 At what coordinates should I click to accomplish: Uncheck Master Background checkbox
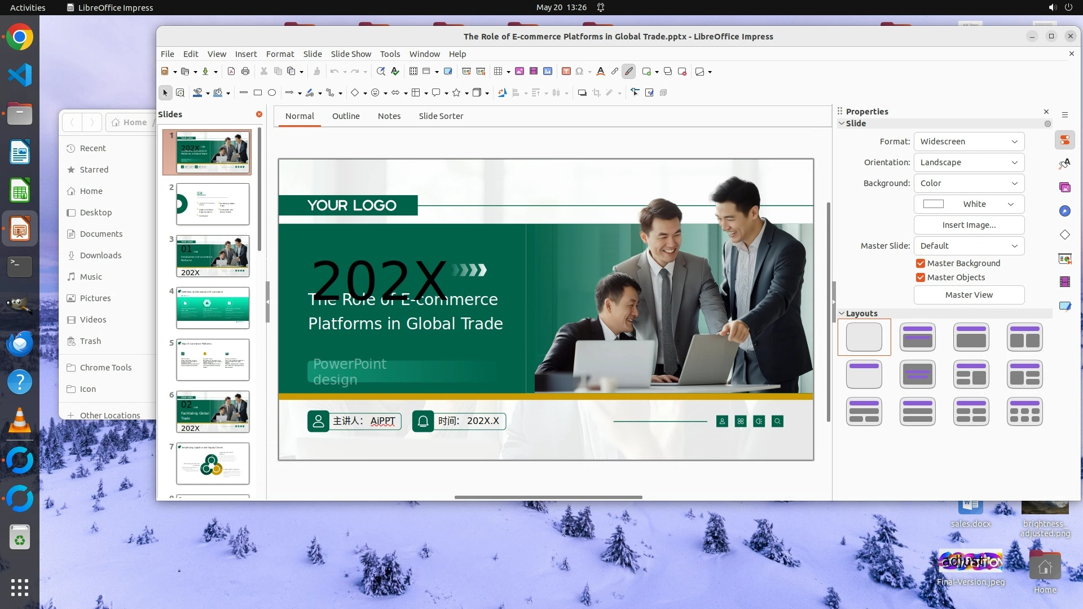(921, 263)
